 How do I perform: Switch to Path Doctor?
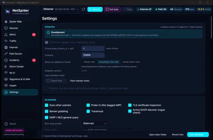[20, 54]
